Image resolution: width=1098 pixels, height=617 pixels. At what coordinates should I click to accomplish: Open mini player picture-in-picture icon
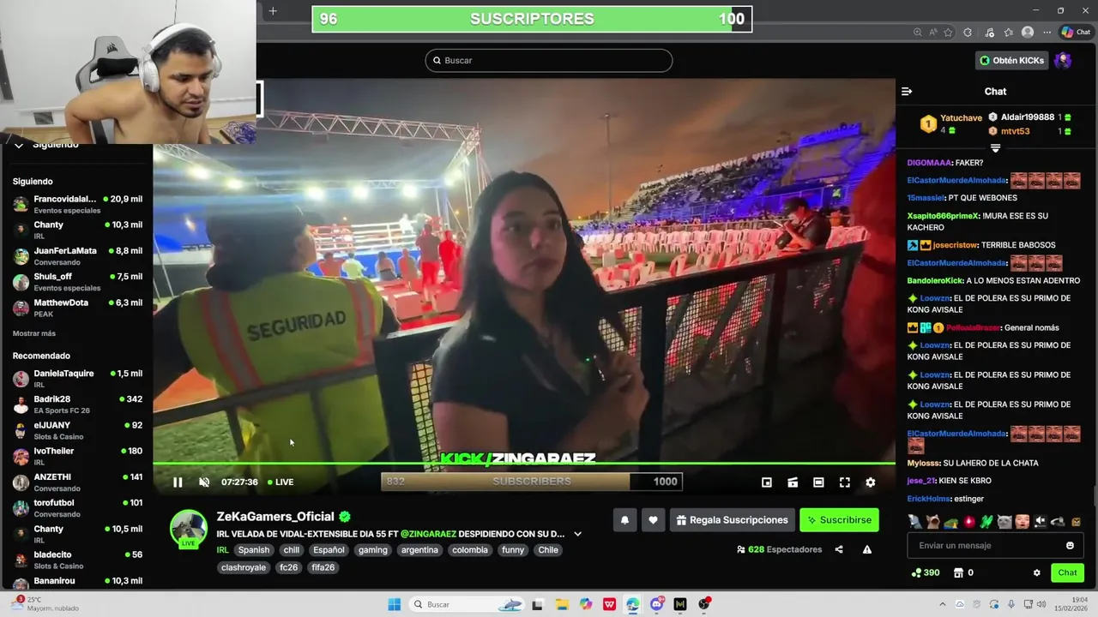pos(767,482)
